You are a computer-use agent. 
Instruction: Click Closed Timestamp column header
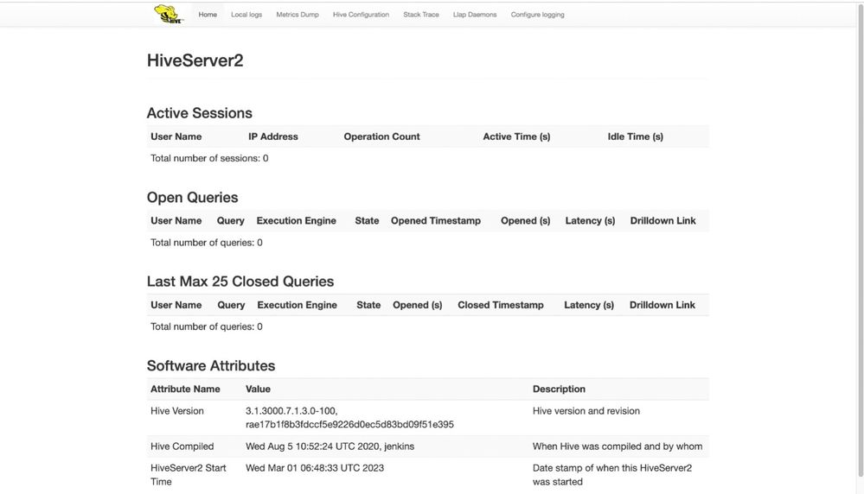[501, 305]
